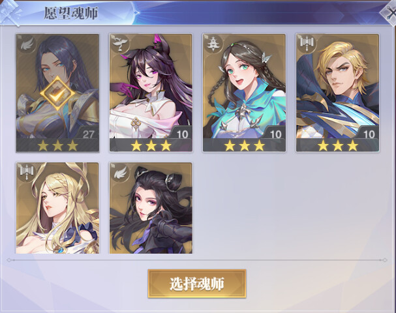Screen dimensions: 396x313
Task: Click the wing class icon on the black-haired girl card
Action: pos(120,173)
